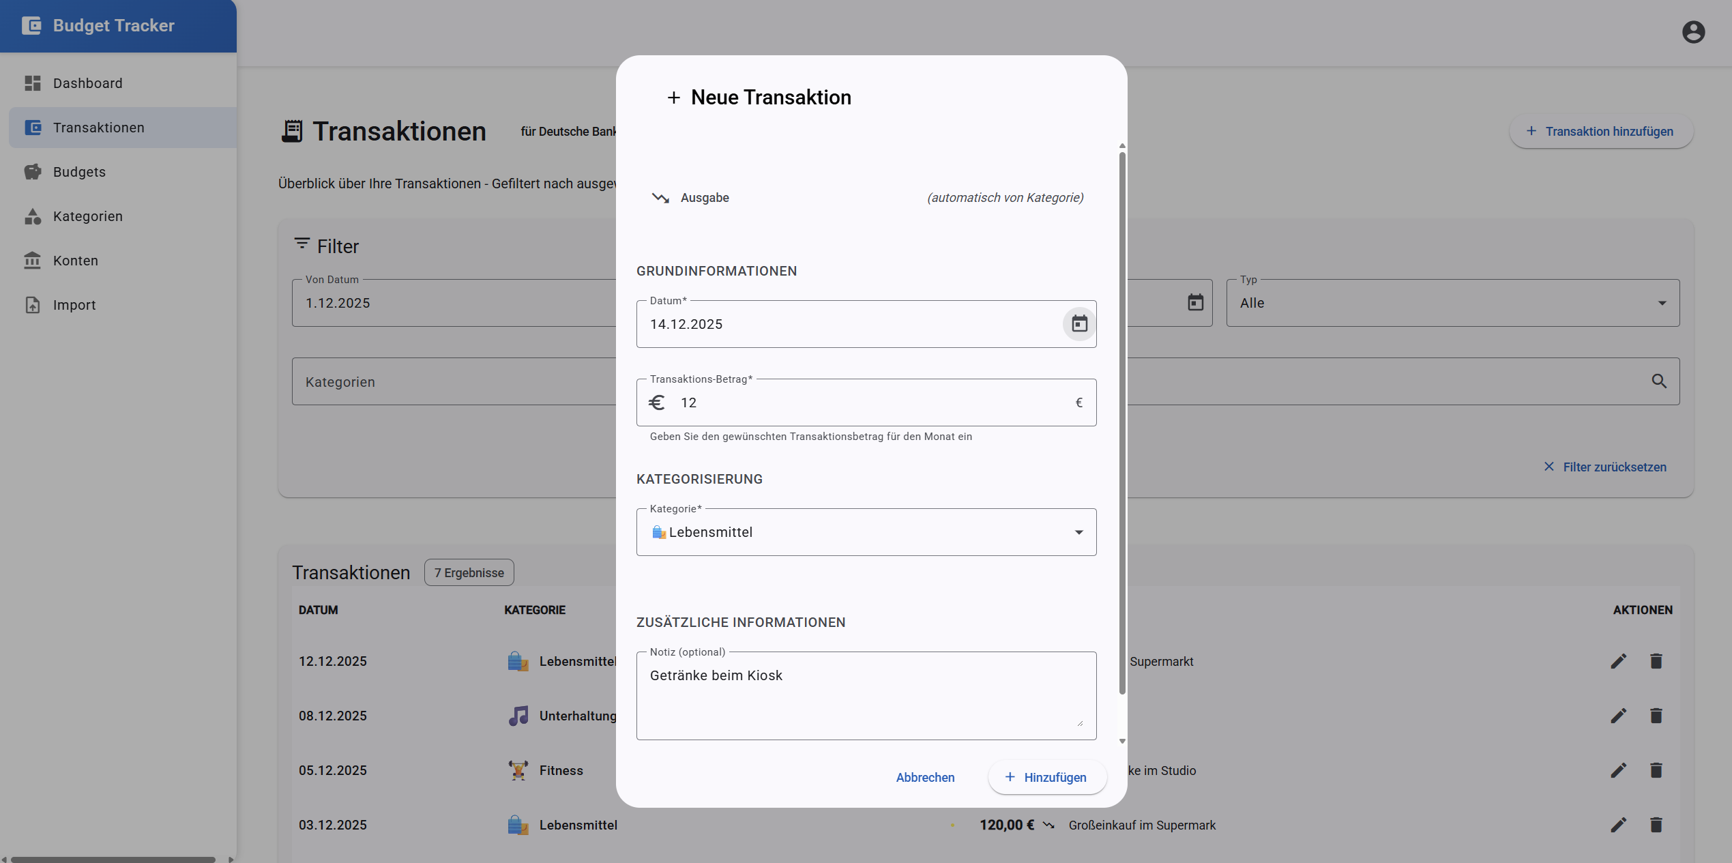This screenshot has width=1732, height=863.
Task: Open the Kategorien filter field
Action: (454, 381)
